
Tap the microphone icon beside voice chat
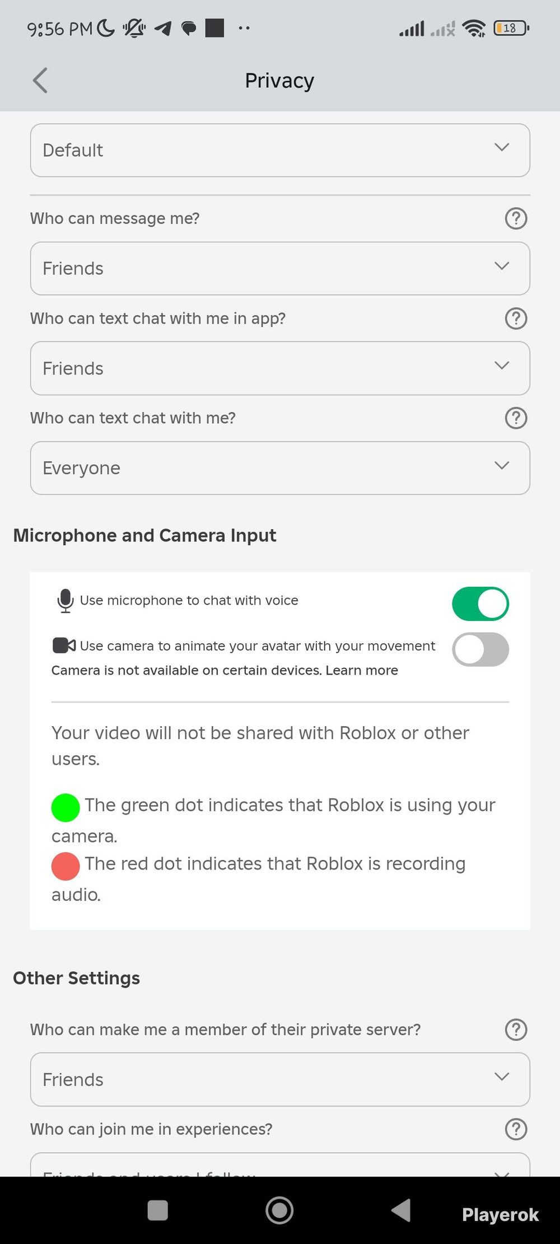[66, 601]
